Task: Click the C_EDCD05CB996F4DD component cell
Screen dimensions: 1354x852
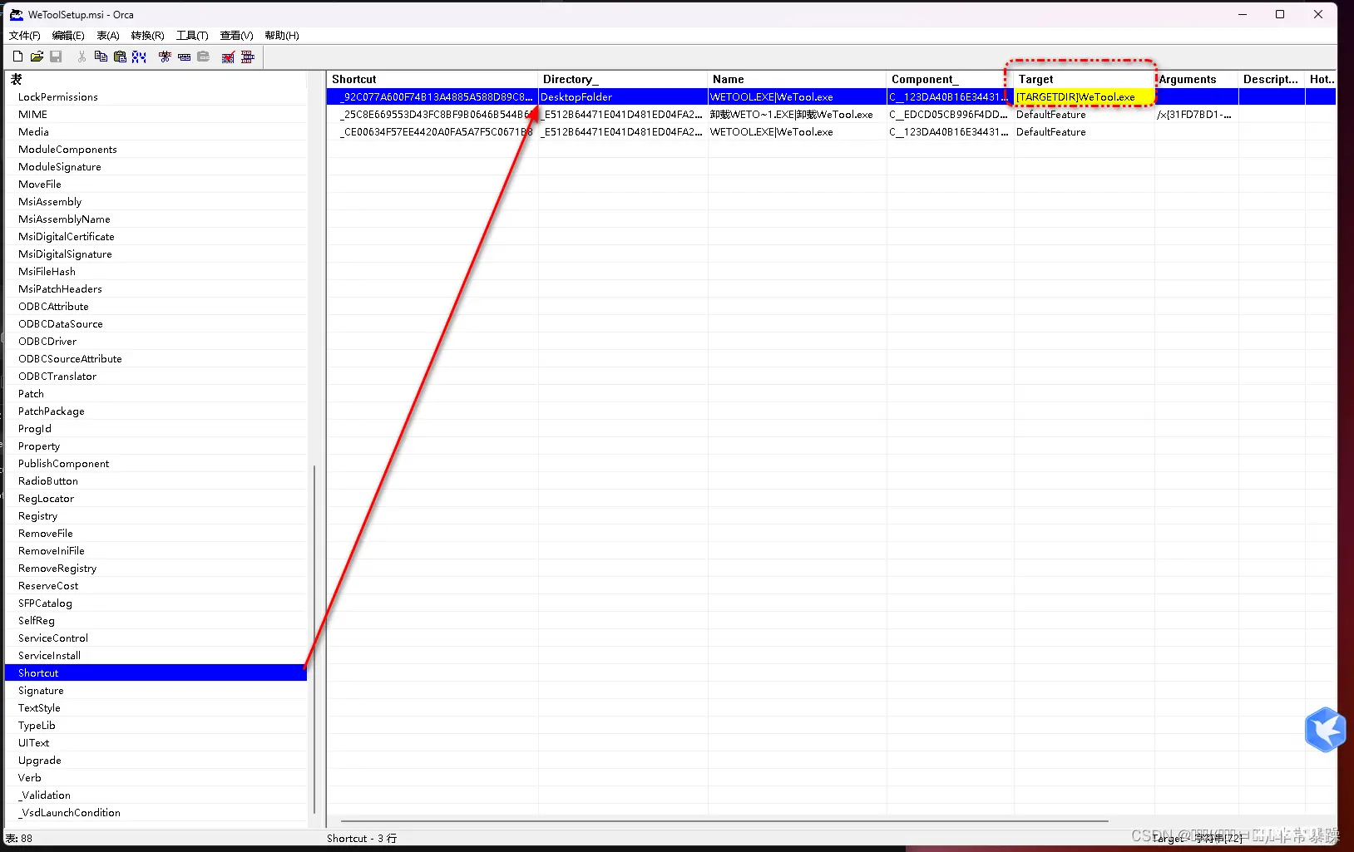Action: tap(951, 114)
